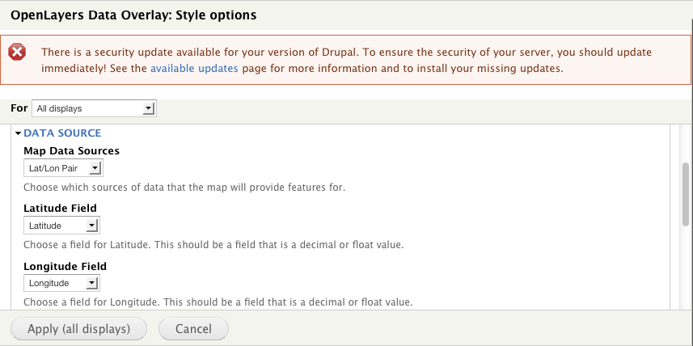Click the DATA SOURCE fieldset title
The width and height of the screenshot is (693, 346).
click(x=62, y=133)
